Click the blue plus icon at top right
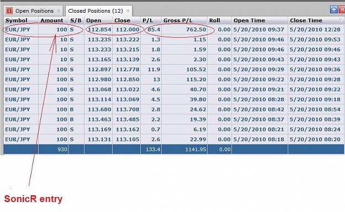The width and height of the screenshot is (345, 212). [334, 9]
